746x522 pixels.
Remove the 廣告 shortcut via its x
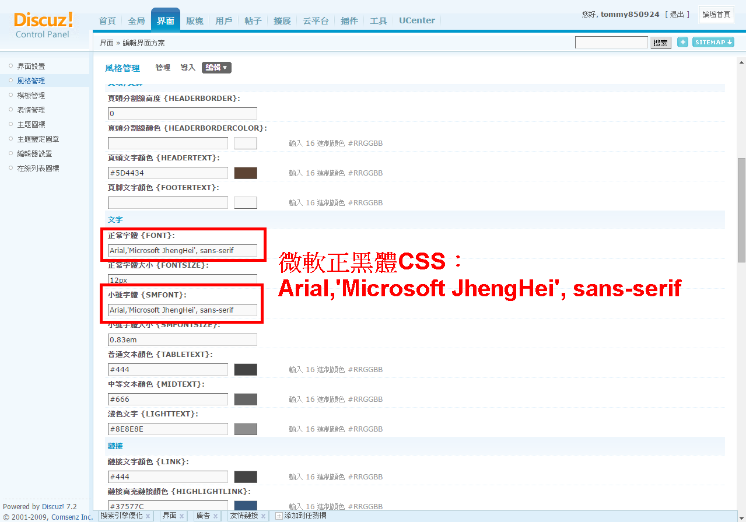[x=216, y=516]
